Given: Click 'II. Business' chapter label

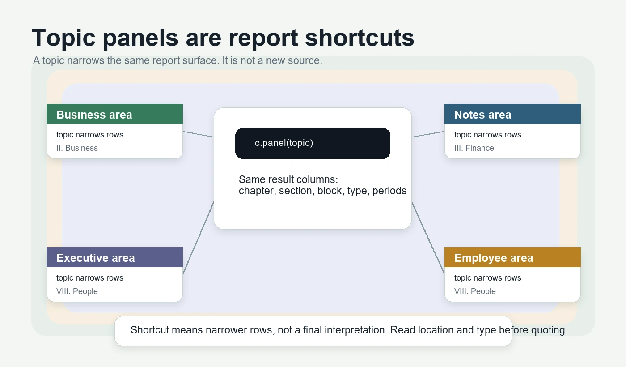Looking at the screenshot, I should click(x=77, y=148).
